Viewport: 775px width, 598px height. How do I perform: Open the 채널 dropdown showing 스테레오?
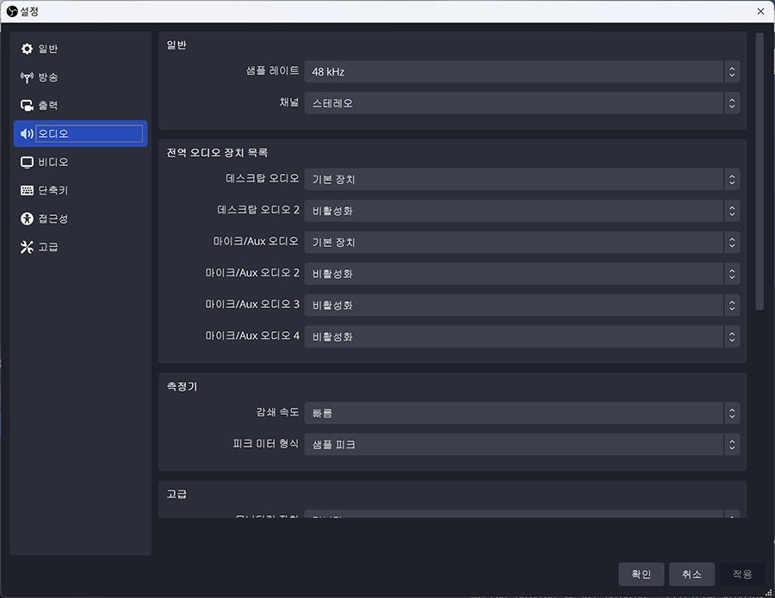pos(522,103)
